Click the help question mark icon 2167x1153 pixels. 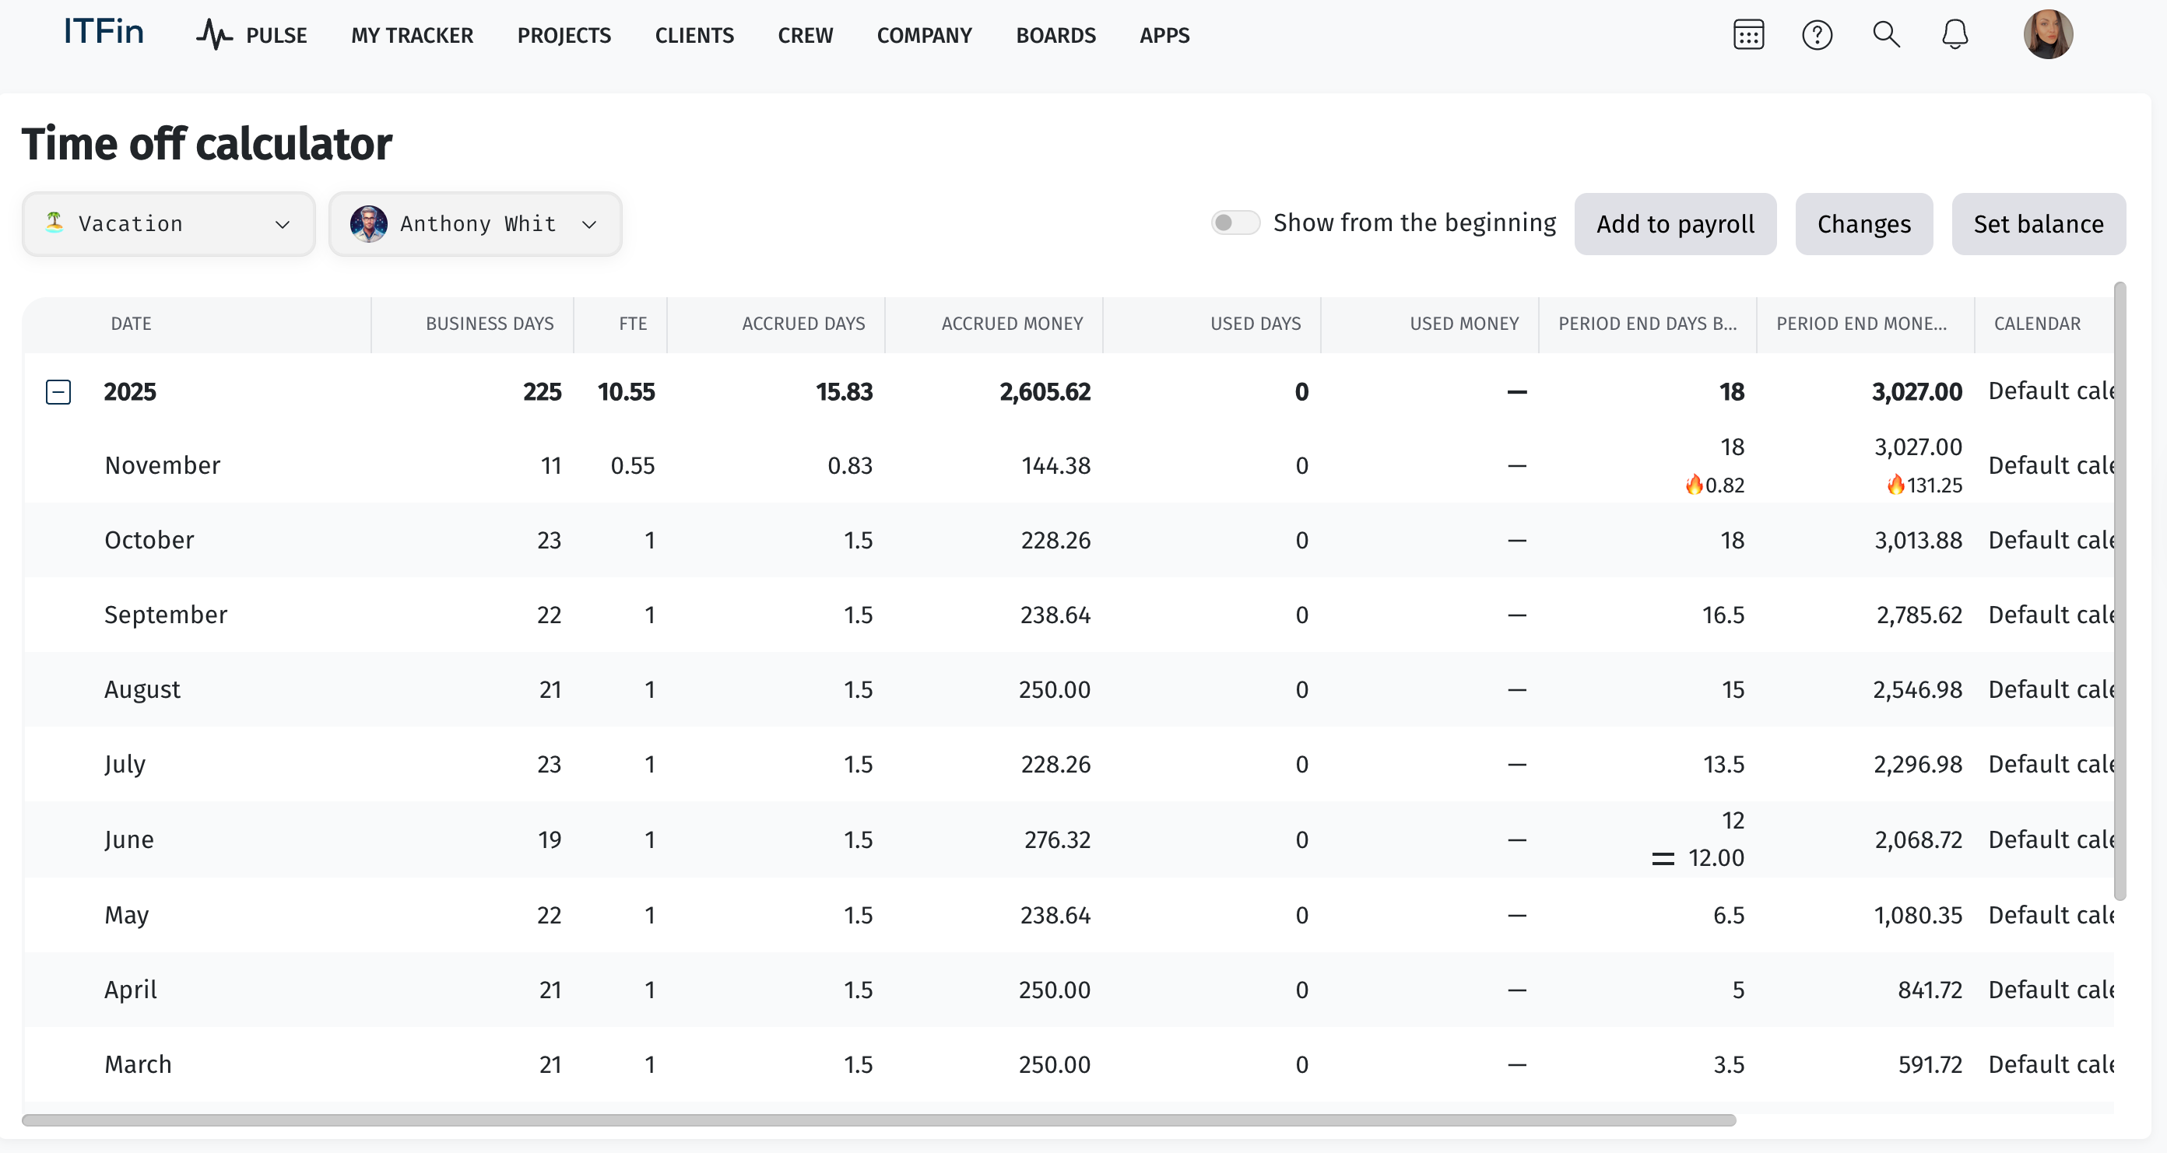pos(1817,35)
